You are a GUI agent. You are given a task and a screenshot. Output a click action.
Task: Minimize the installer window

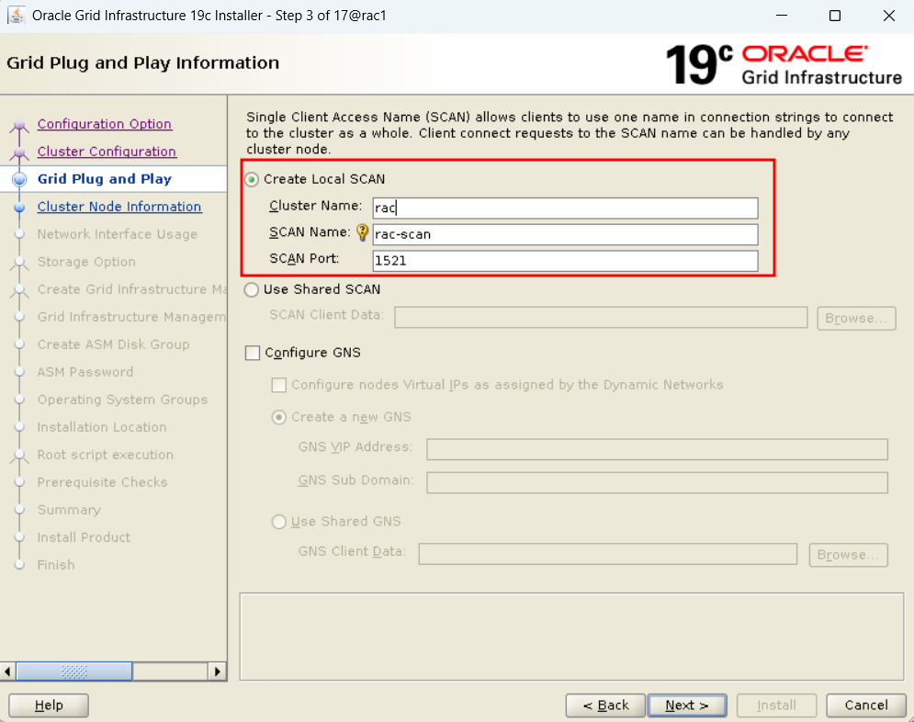tap(782, 16)
